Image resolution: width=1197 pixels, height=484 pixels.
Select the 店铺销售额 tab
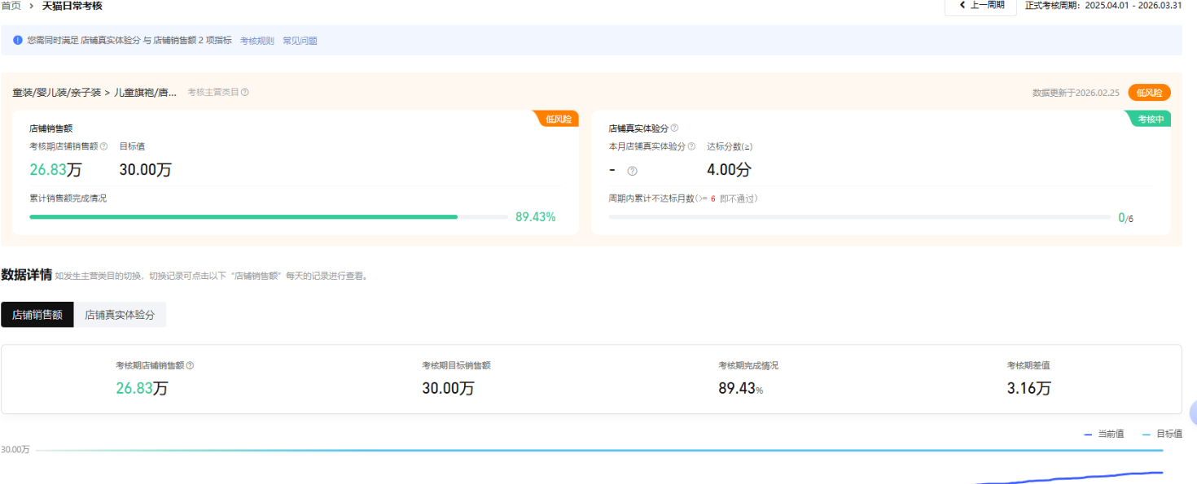pos(37,315)
